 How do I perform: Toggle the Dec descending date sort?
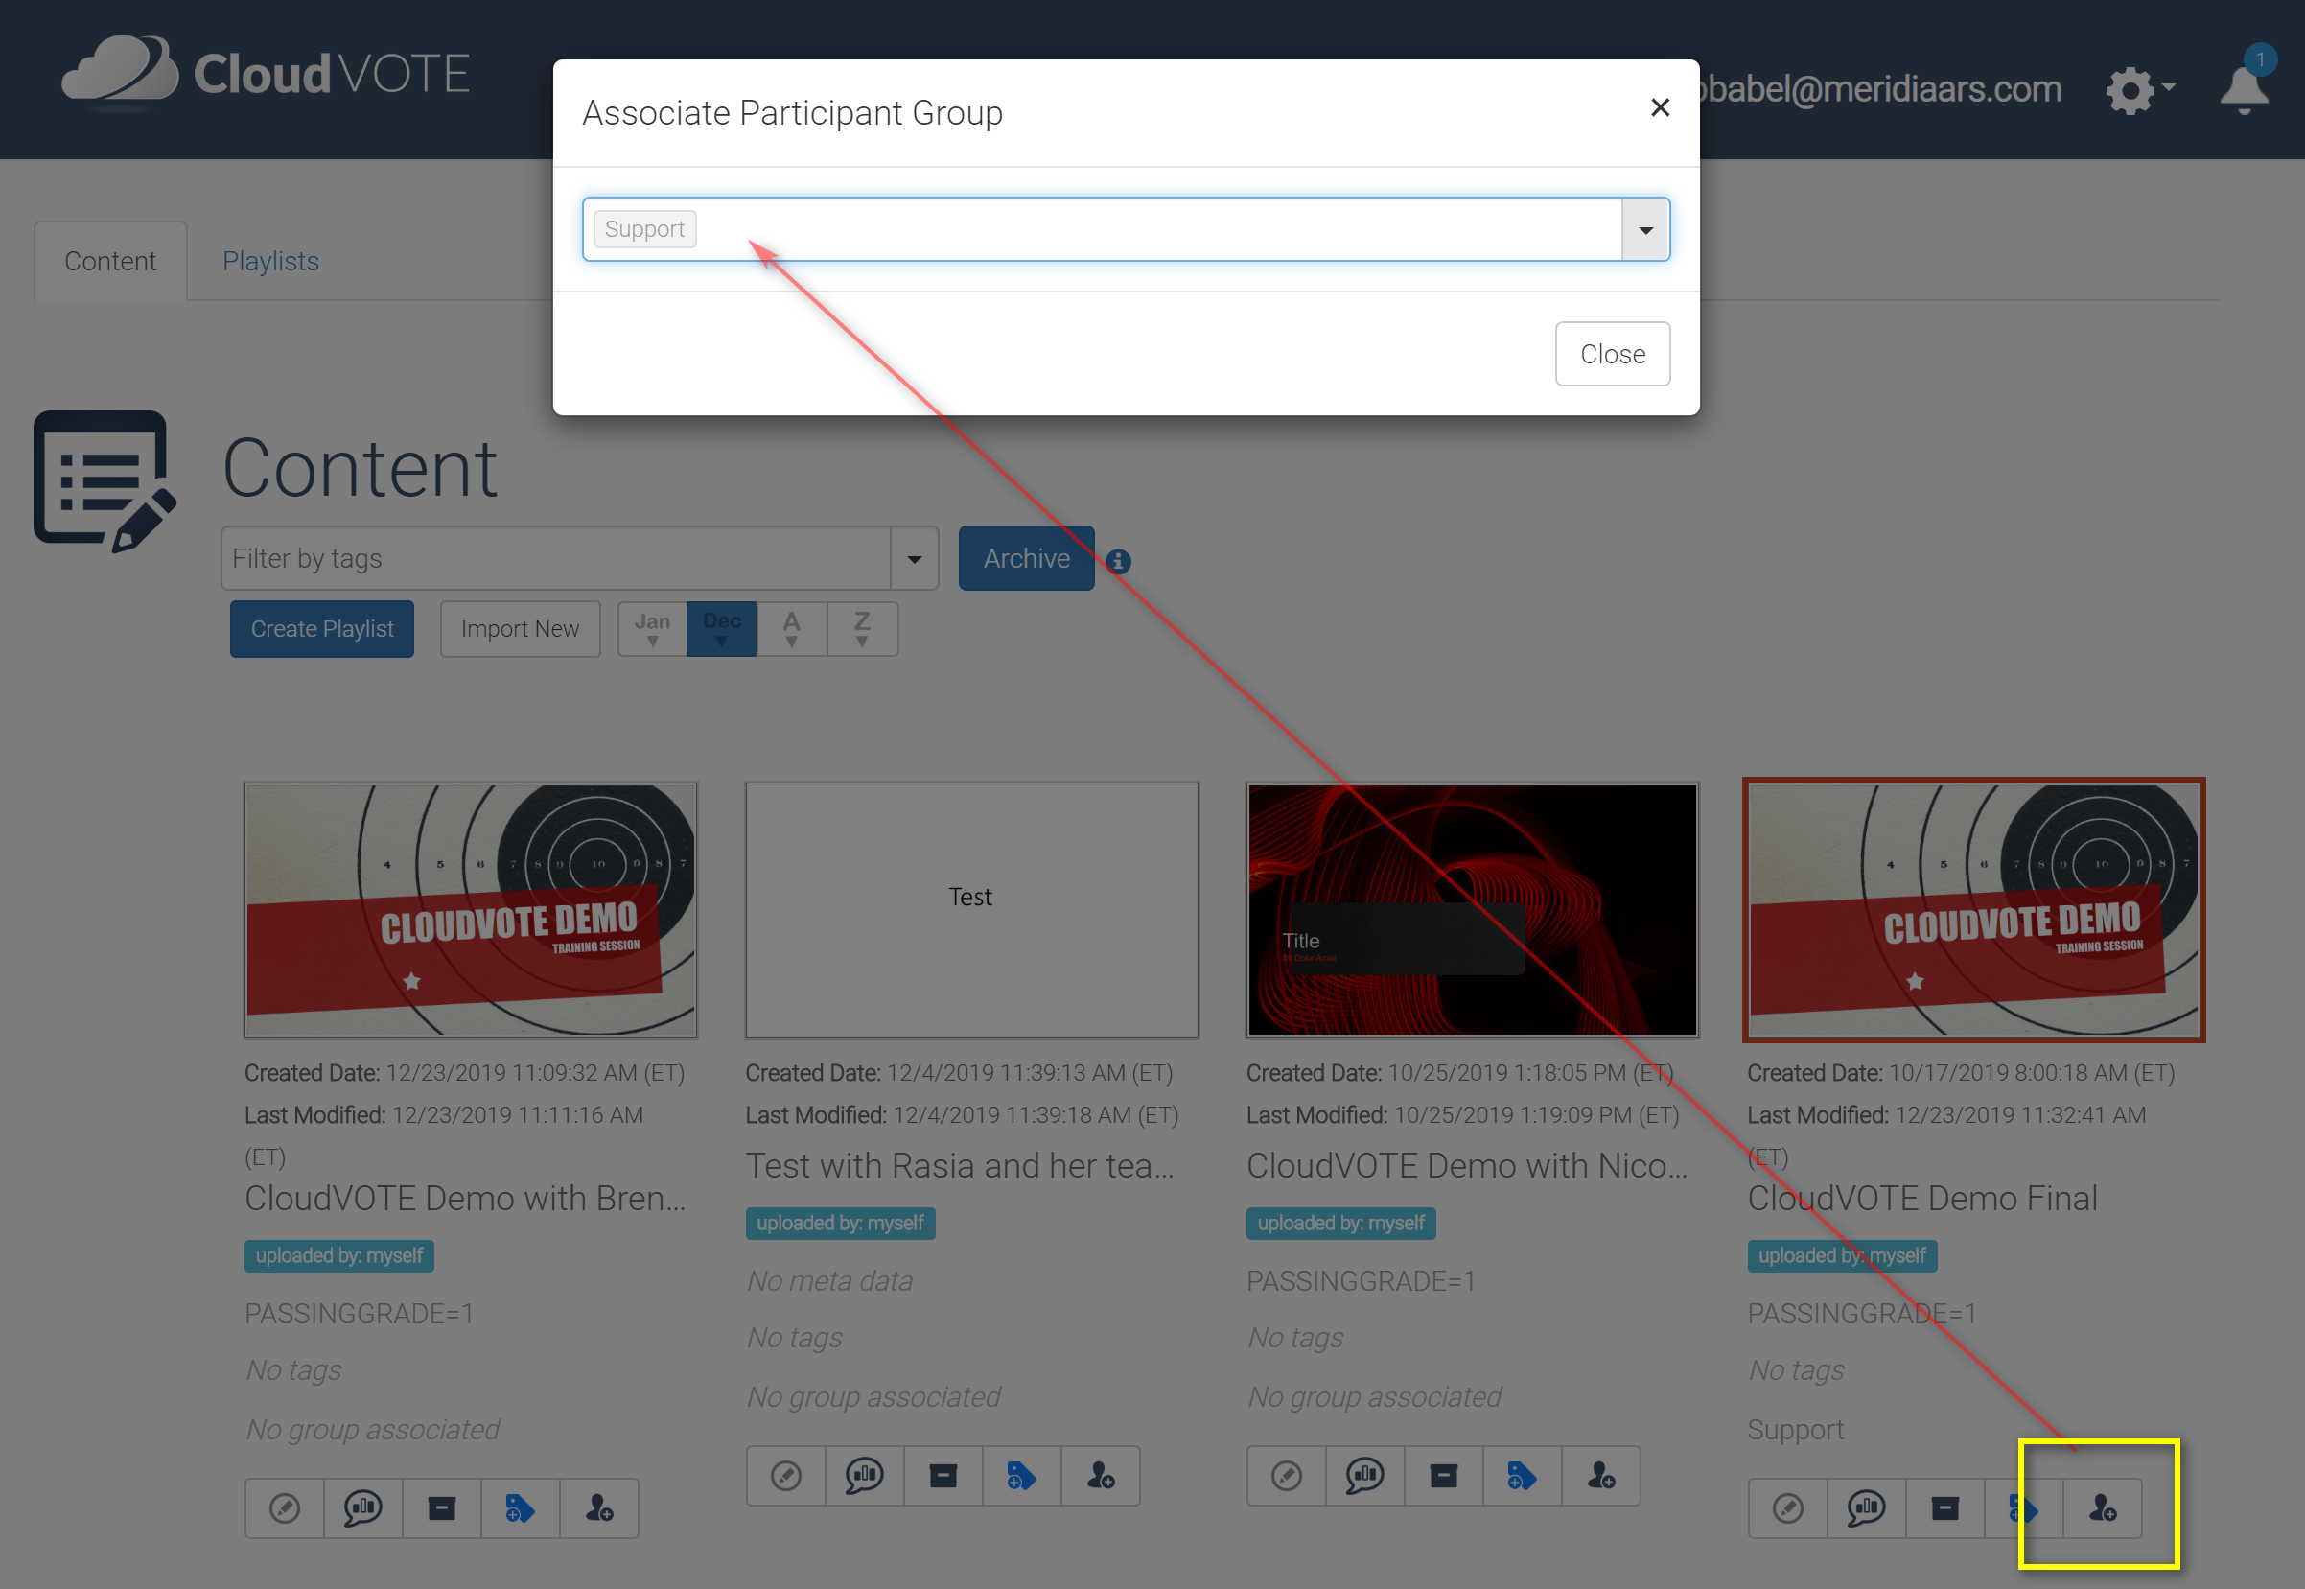(722, 628)
